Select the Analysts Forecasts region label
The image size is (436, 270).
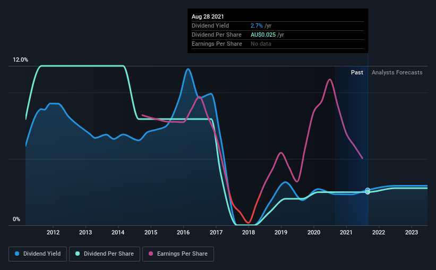coord(397,72)
